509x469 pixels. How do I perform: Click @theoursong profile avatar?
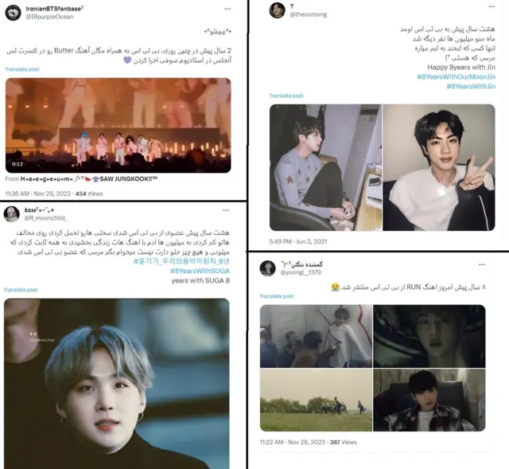pos(278,10)
